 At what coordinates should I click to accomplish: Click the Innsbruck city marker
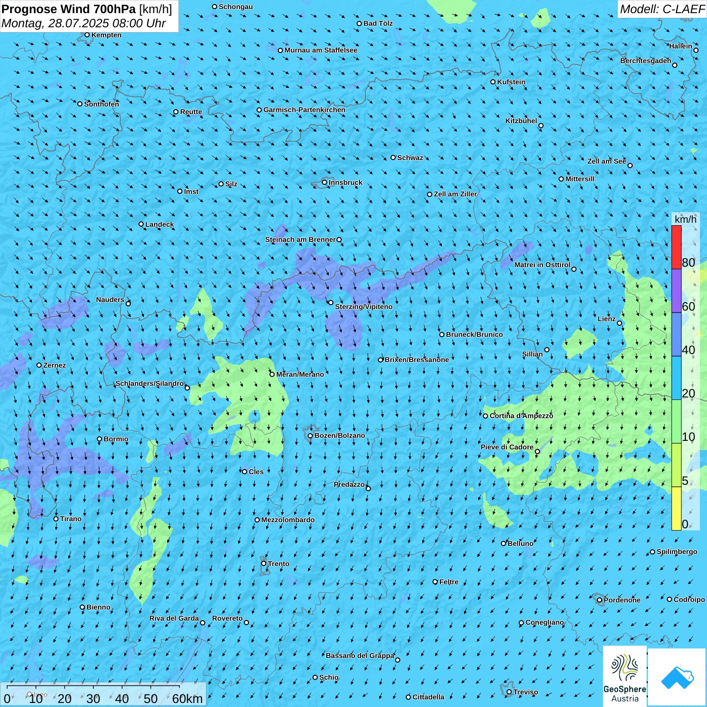[x=325, y=182]
